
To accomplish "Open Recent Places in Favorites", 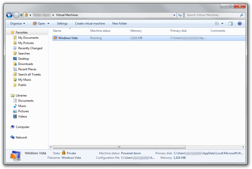I will point(27,69).
